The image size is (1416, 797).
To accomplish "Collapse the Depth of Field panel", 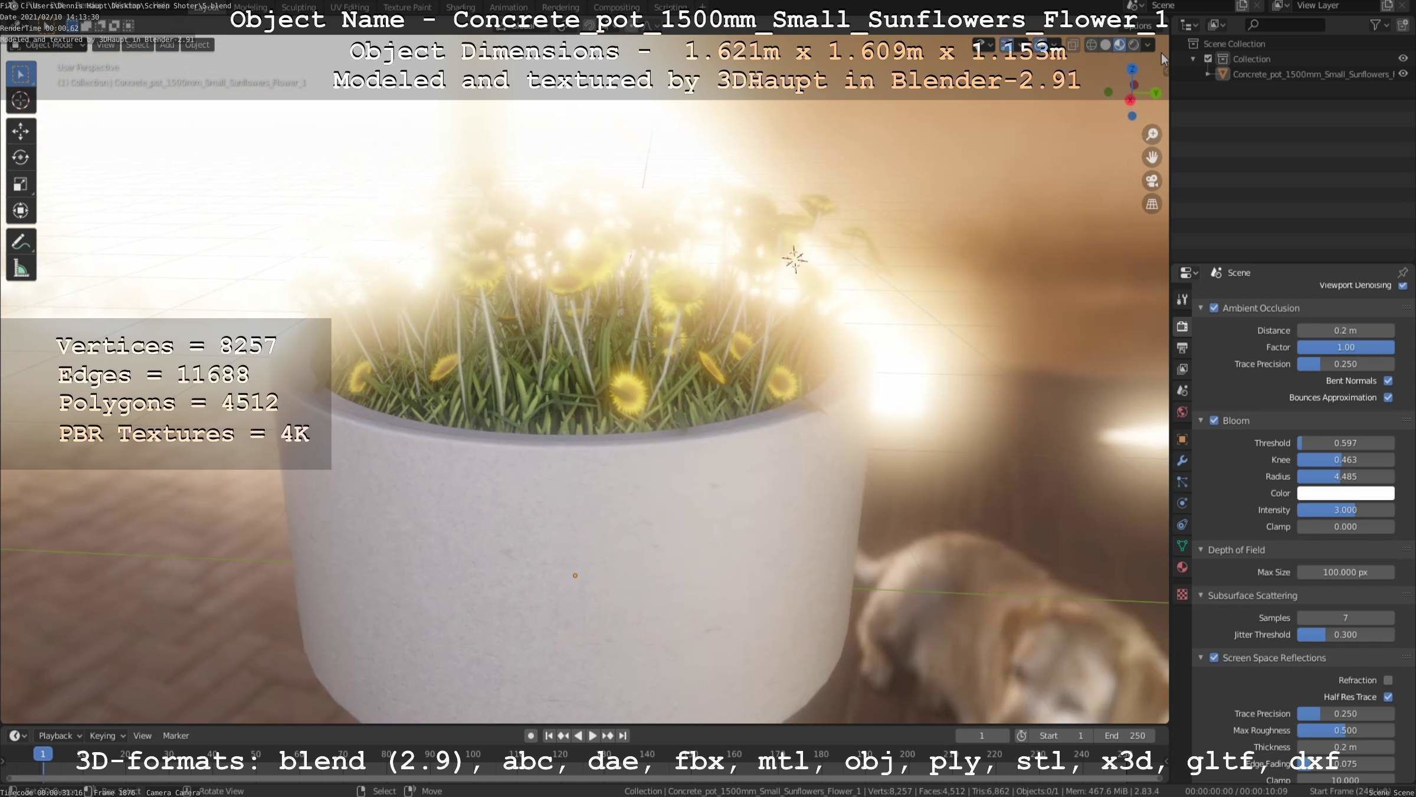I will click(1201, 550).
